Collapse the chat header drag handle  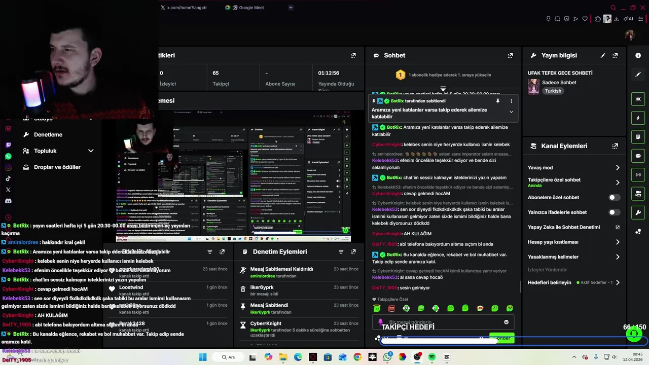tap(443, 89)
